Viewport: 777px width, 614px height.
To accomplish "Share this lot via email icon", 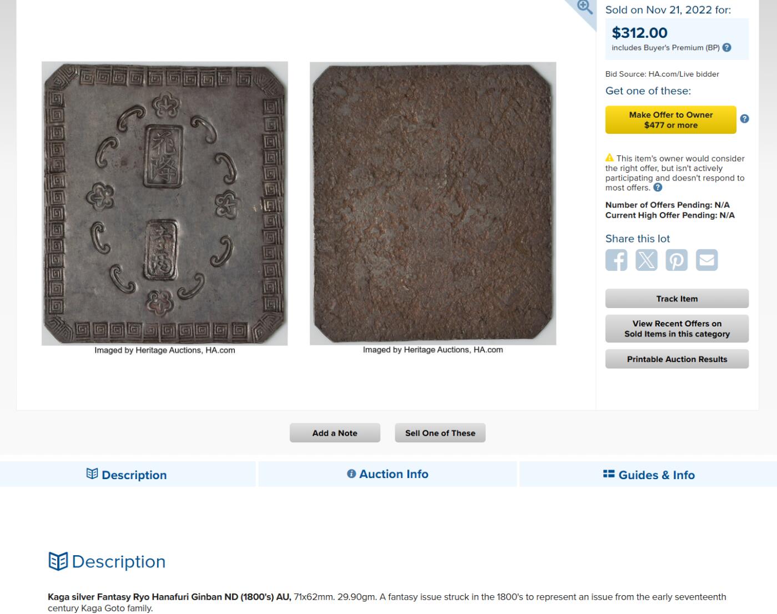I will click(707, 260).
